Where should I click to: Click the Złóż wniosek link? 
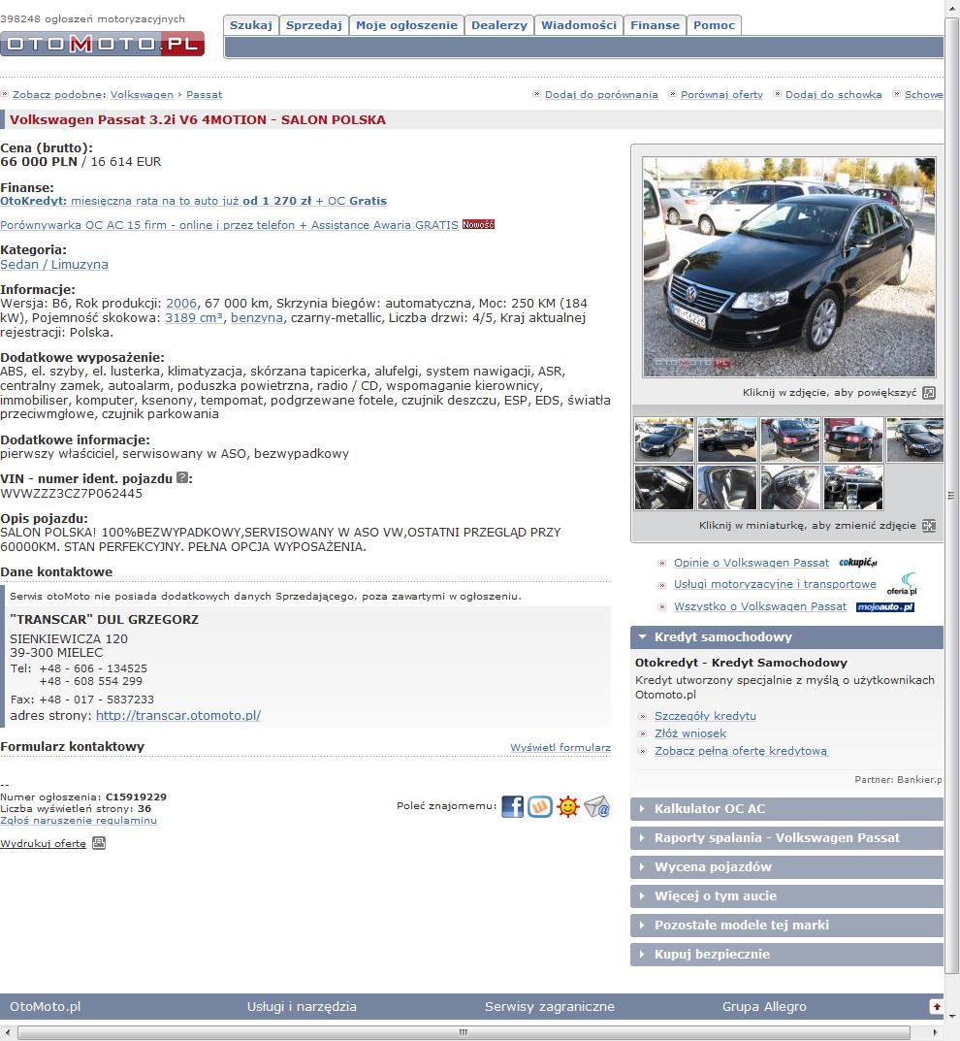coord(690,733)
